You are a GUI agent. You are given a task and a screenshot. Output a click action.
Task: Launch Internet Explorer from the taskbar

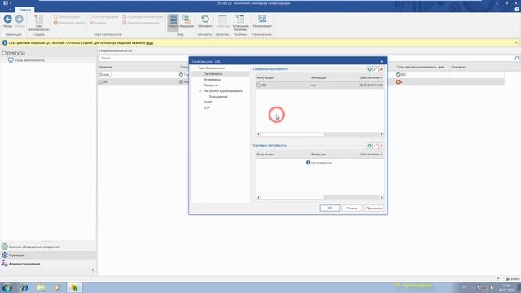coord(24,287)
